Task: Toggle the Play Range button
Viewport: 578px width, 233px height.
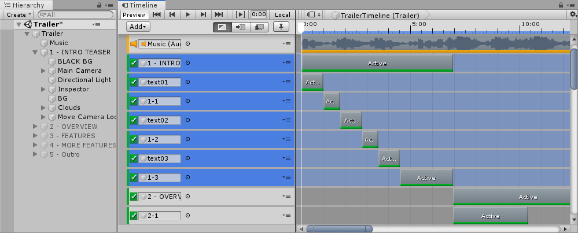Action: click(241, 14)
